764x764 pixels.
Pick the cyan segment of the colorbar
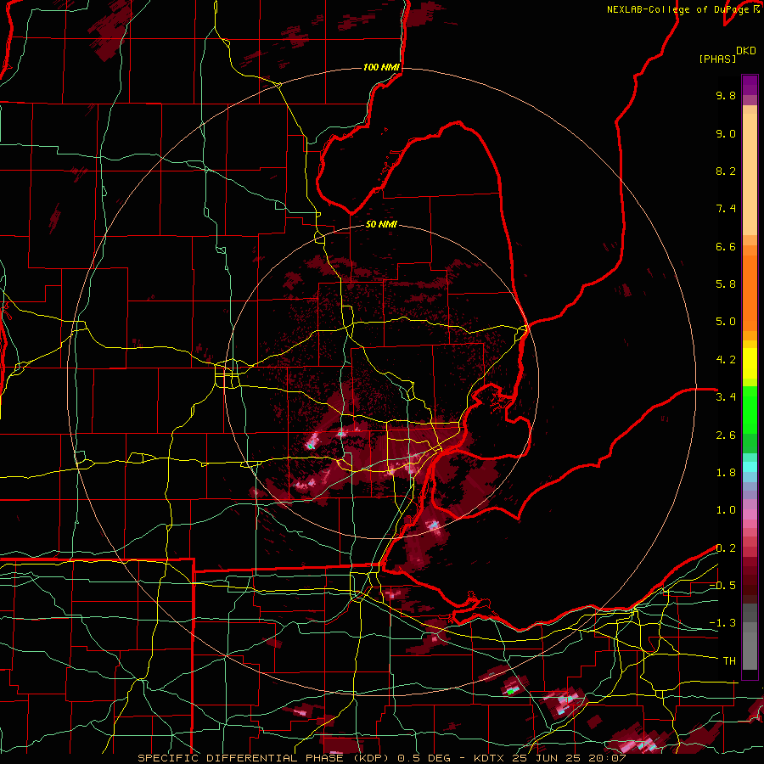click(750, 467)
